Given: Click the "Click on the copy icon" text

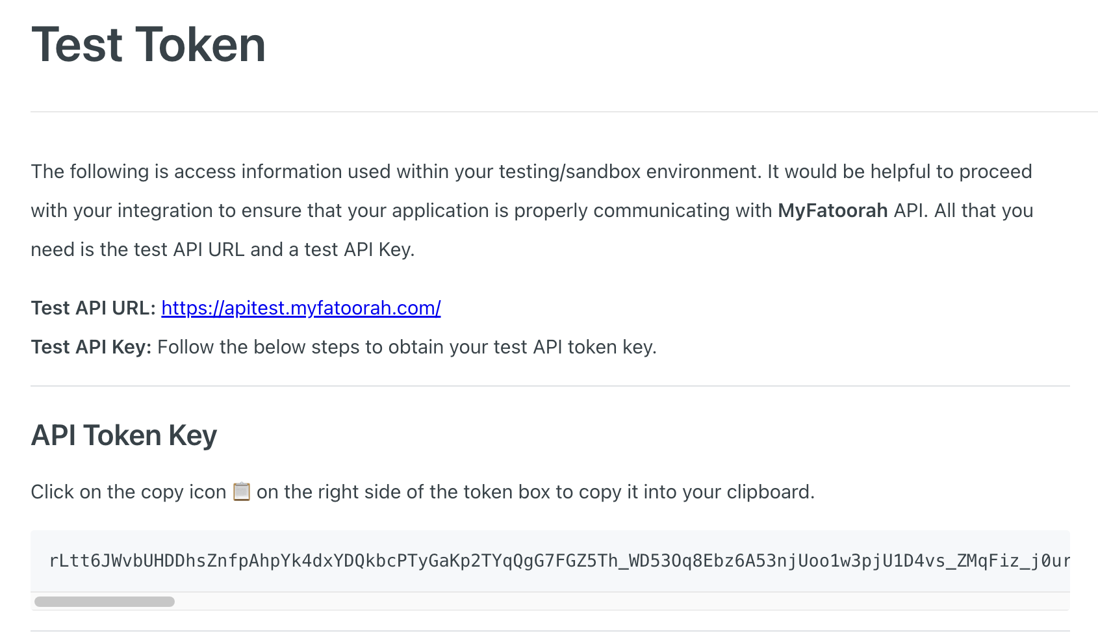Looking at the screenshot, I should pos(128,492).
